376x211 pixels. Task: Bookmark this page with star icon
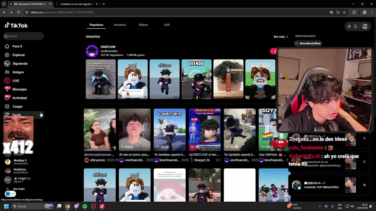[344, 12]
